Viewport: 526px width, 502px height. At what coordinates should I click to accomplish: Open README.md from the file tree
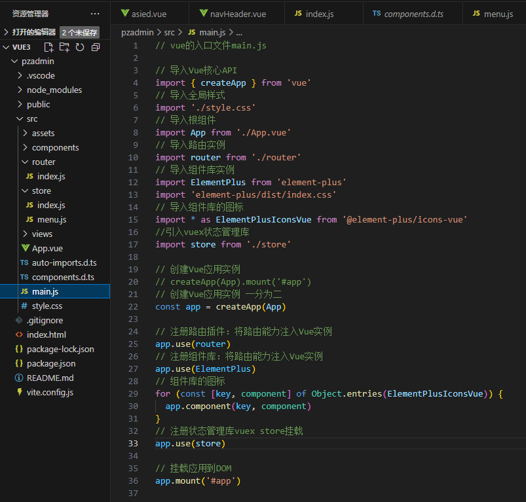click(x=50, y=378)
